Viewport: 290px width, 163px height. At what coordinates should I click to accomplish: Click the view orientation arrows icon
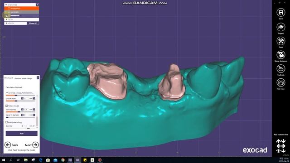tap(281, 146)
